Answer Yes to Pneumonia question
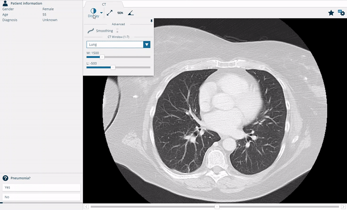The image size is (347, 210). (41, 187)
